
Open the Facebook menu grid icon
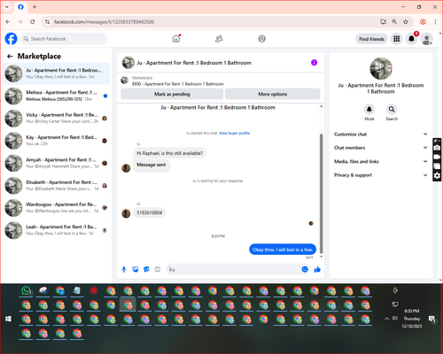point(397,39)
